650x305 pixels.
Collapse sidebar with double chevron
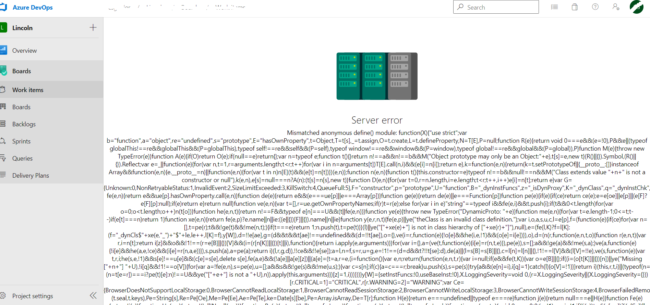tap(93, 295)
